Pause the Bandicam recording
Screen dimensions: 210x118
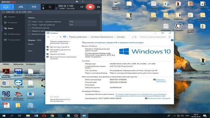82,7
